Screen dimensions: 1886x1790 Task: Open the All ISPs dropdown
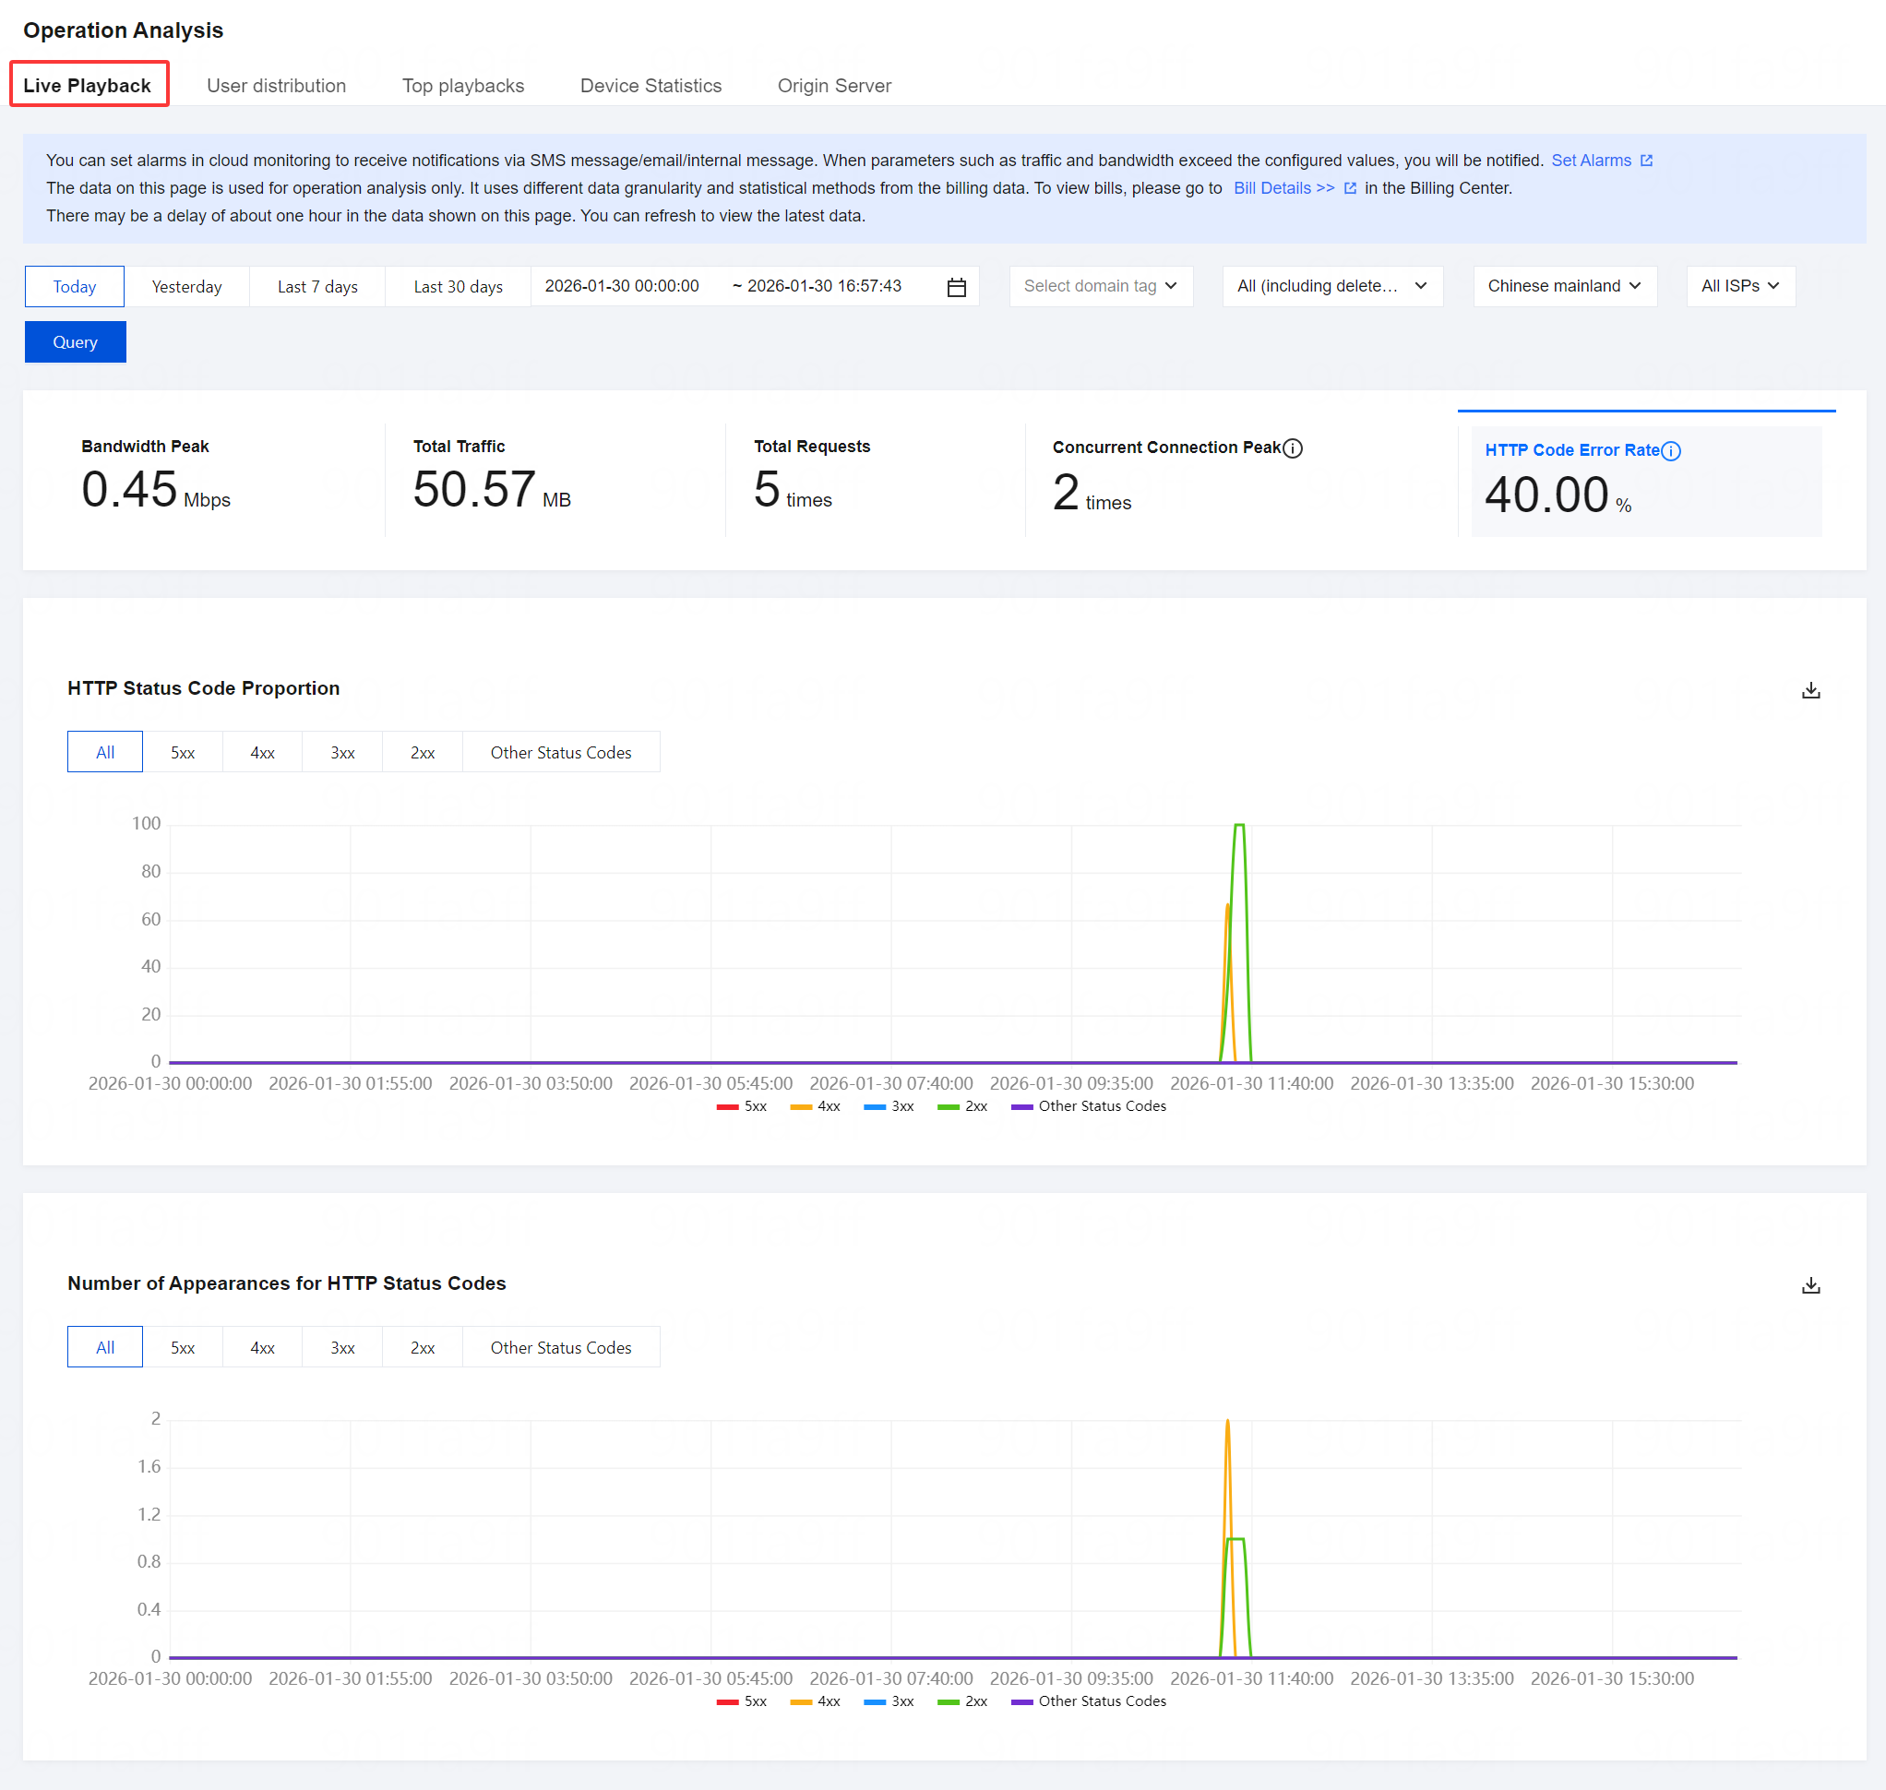tap(1739, 286)
